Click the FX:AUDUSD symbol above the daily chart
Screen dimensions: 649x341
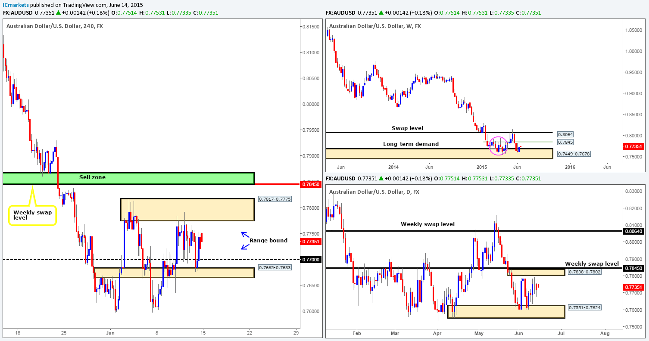pyautogui.click(x=341, y=178)
